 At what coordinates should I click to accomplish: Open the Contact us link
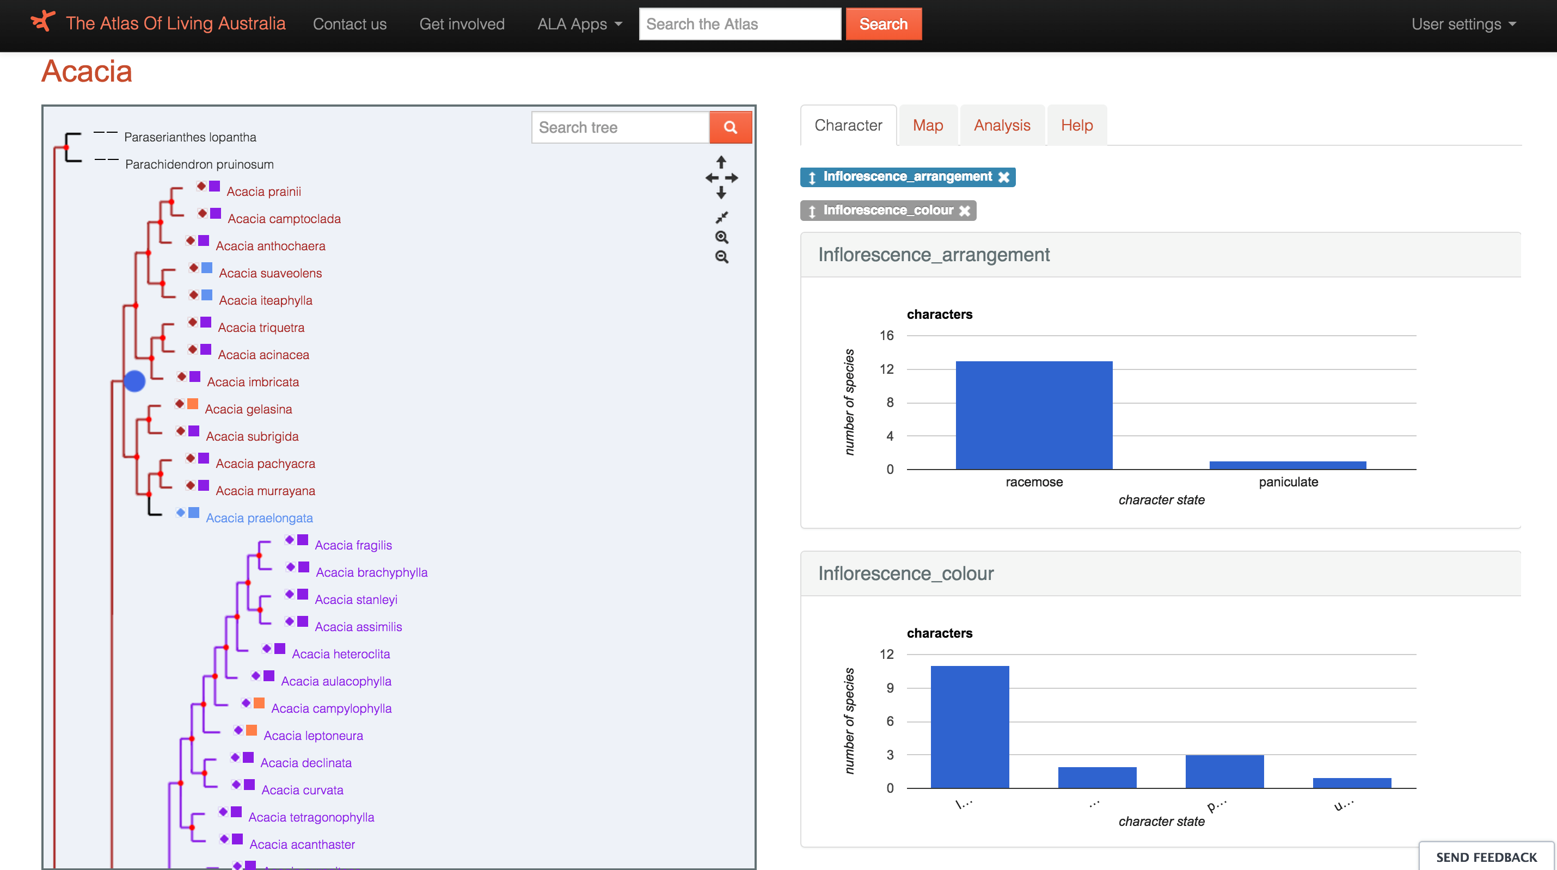(350, 24)
